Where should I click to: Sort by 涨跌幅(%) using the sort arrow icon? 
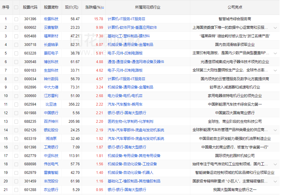103,8
